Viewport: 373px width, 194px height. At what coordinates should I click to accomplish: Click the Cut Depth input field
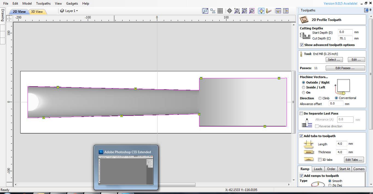coord(345,38)
